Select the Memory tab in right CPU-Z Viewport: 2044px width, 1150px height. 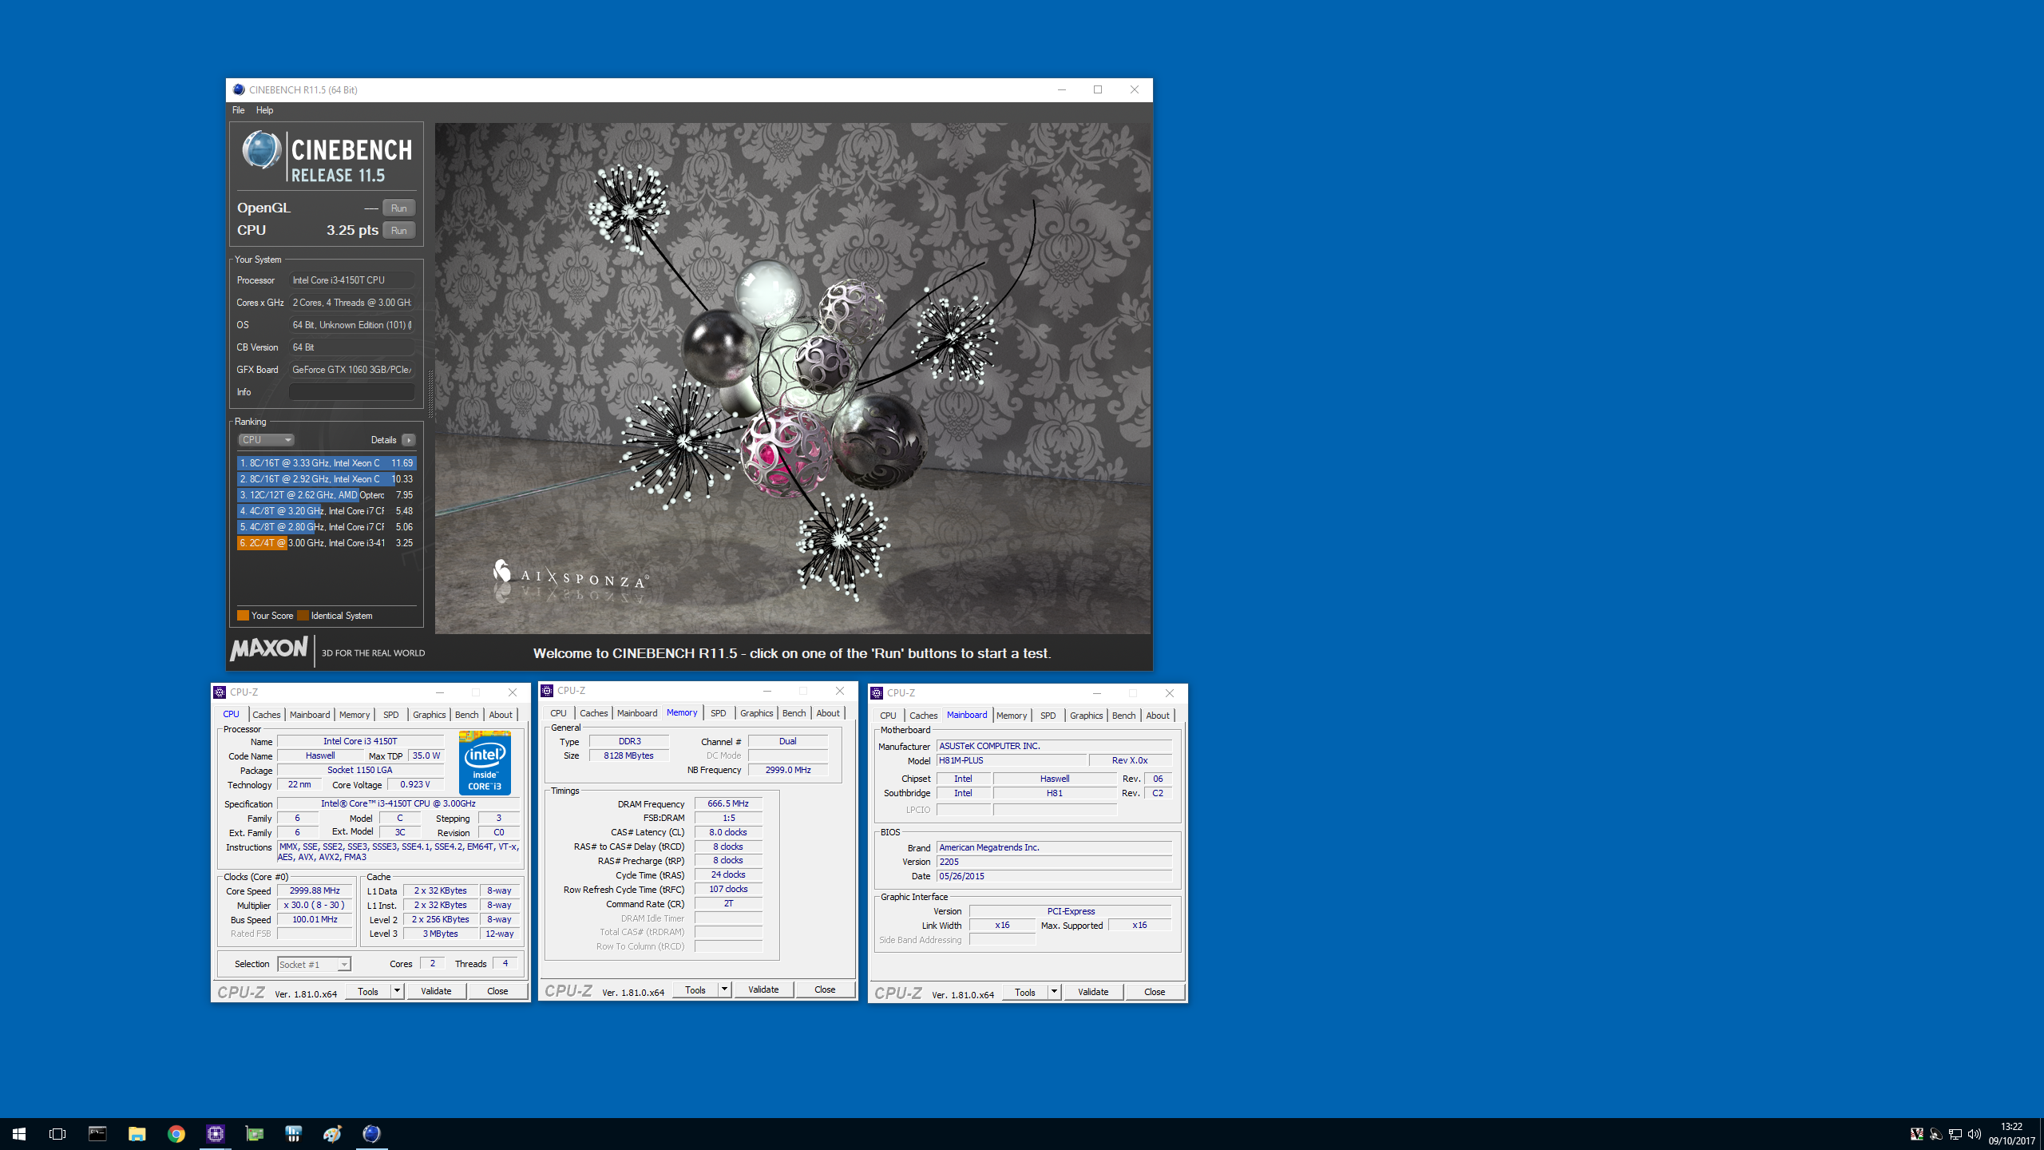[1012, 716]
